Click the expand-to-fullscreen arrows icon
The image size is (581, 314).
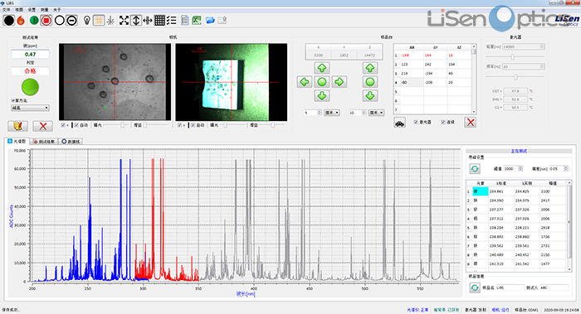[124, 21]
